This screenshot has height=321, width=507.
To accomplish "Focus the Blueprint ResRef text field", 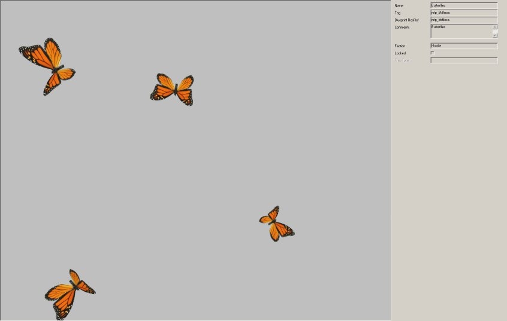I will pyautogui.click(x=464, y=20).
